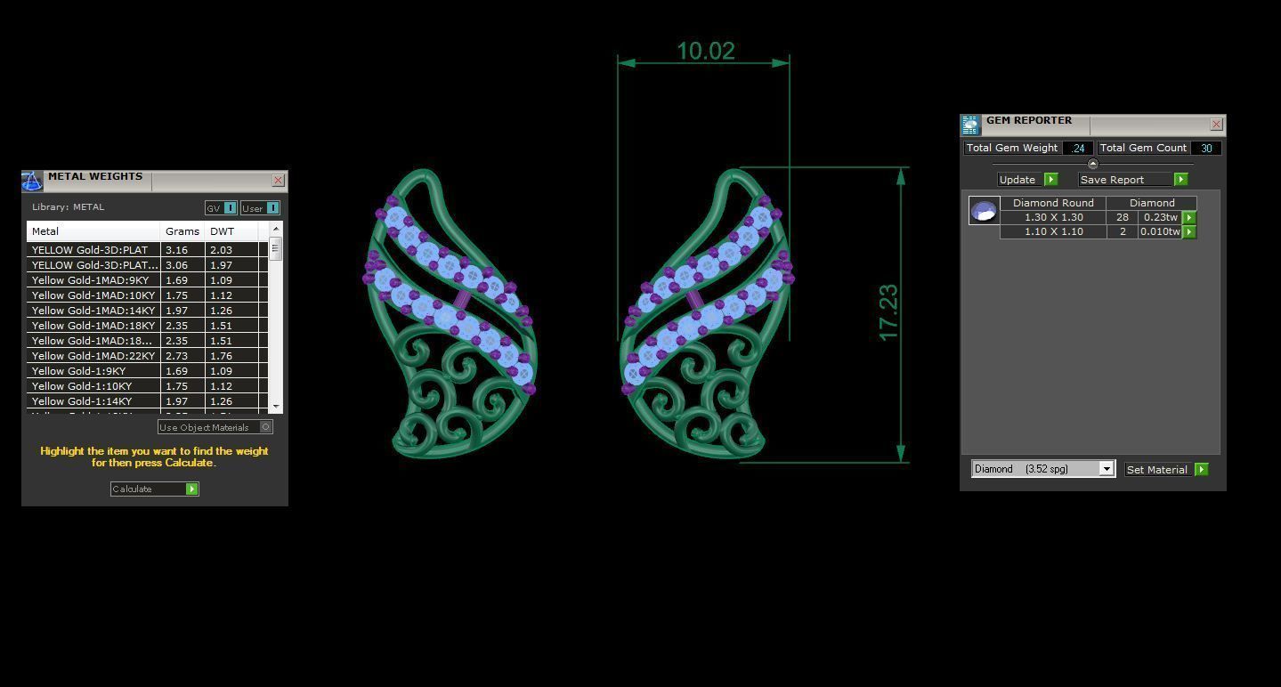Click the green arrow beside Update
Screen dimensions: 1281x687
1050,179
